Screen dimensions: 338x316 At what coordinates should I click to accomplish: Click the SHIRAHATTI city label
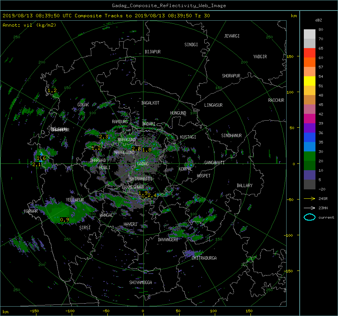pos(141,179)
